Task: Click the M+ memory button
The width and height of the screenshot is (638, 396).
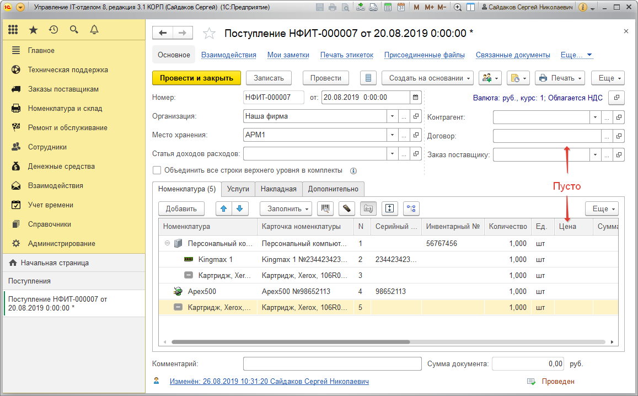Action: coord(429,7)
